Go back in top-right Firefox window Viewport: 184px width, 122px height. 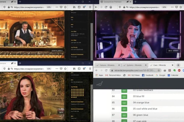(x=96, y=7)
